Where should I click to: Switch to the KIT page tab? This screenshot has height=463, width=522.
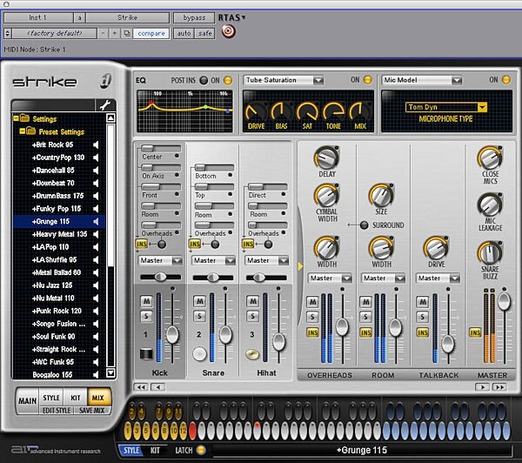pos(75,398)
